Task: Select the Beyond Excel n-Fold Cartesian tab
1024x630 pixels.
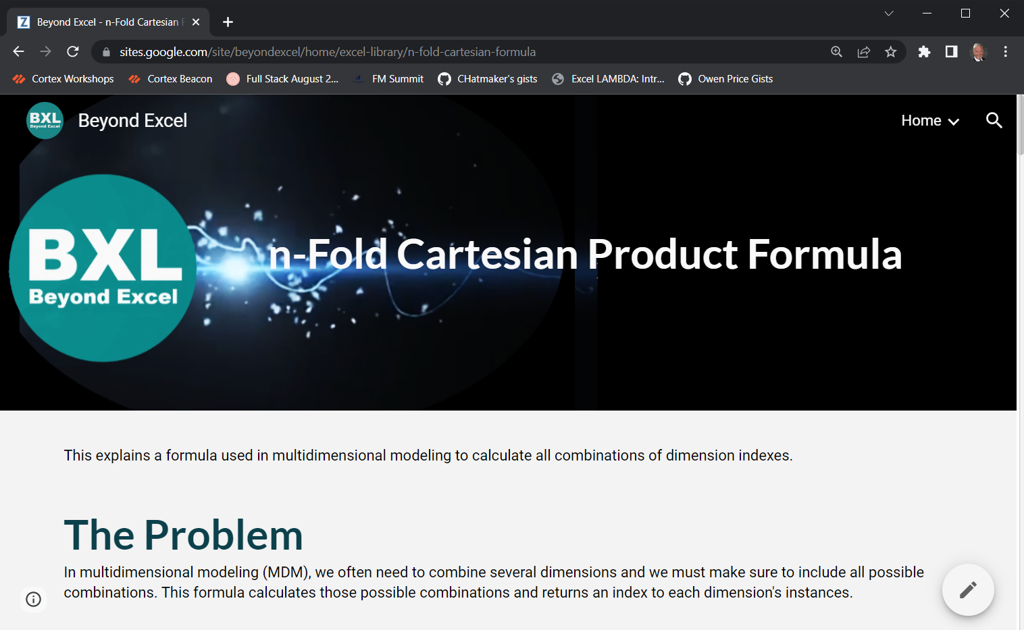Action: click(x=108, y=22)
